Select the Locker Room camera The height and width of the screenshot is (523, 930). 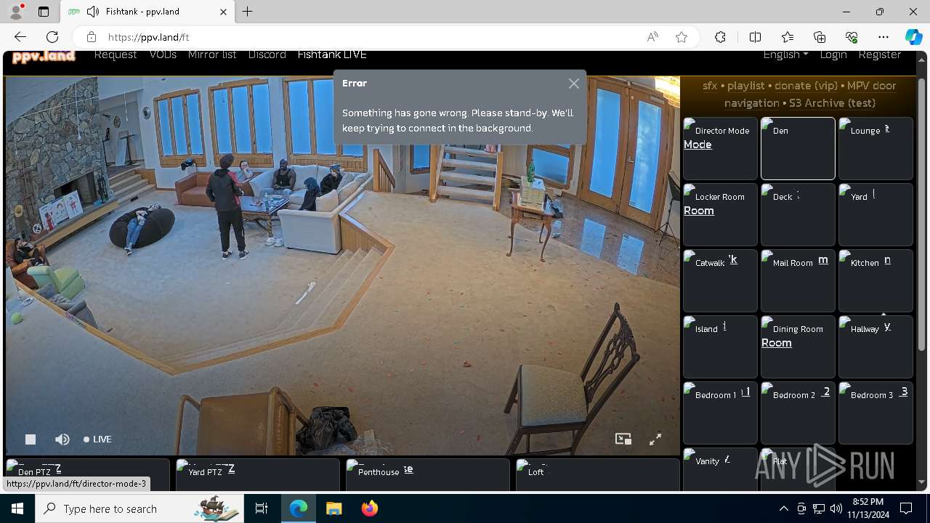tap(720, 214)
